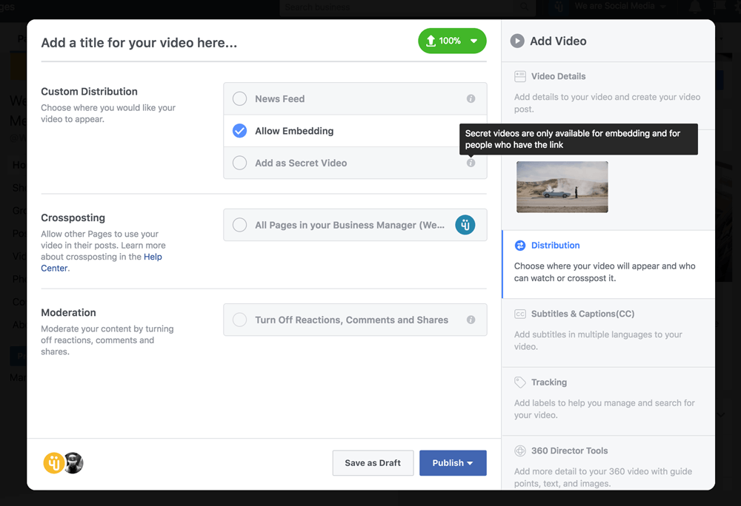Click the dark profile avatar at bottom left
Image resolution: width=741 pixels, height=506 pixels.
click(x=73, y=463)
